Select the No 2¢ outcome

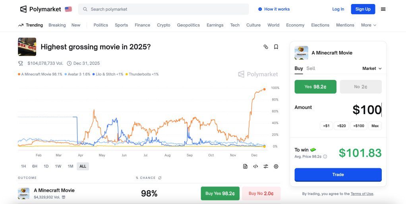coord(361,87)
